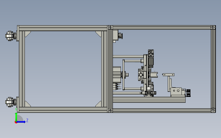Select the lower long guide rod

tap(127, 93)
